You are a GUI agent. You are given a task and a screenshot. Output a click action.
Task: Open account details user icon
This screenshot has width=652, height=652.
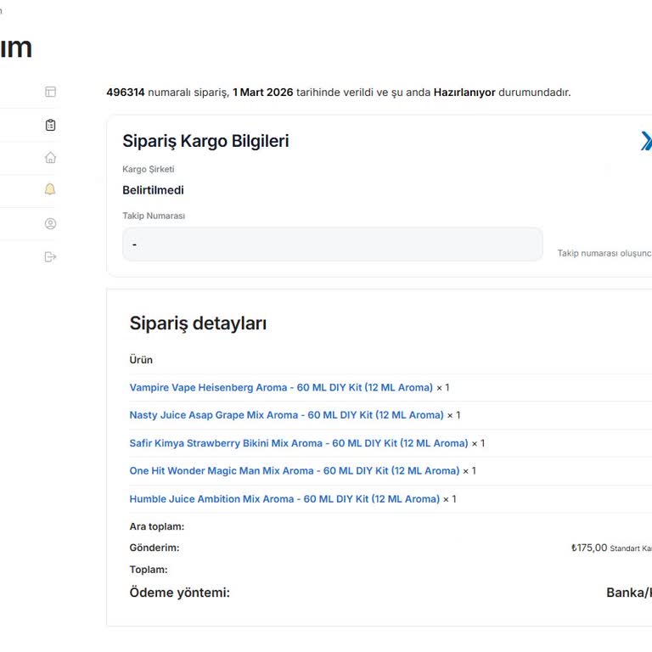point(50,224)
